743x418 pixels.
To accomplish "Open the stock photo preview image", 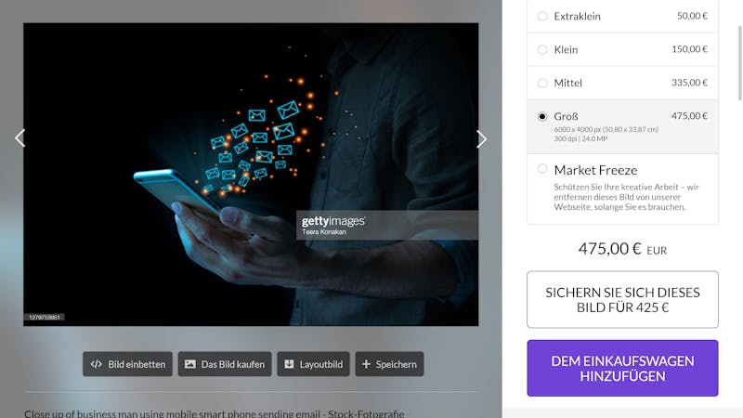I will (251, 175).
